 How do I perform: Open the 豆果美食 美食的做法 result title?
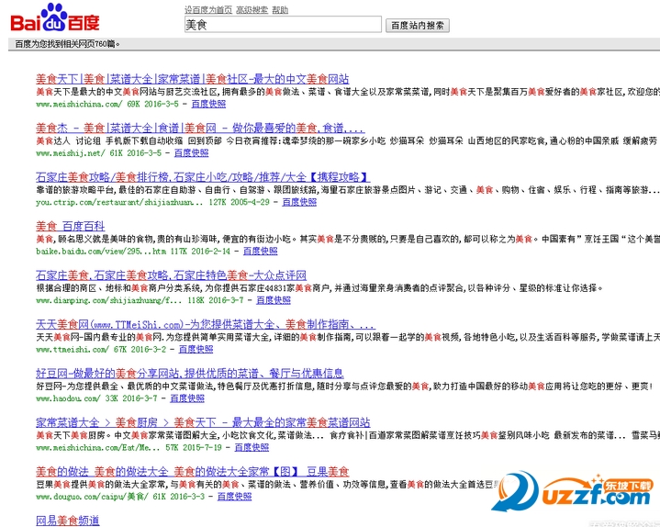point(193,472)
